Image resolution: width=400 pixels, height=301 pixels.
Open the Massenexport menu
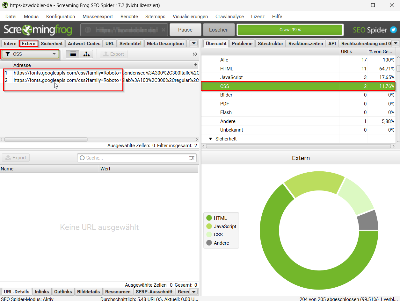pyautogui.click(x=98, y=17)
